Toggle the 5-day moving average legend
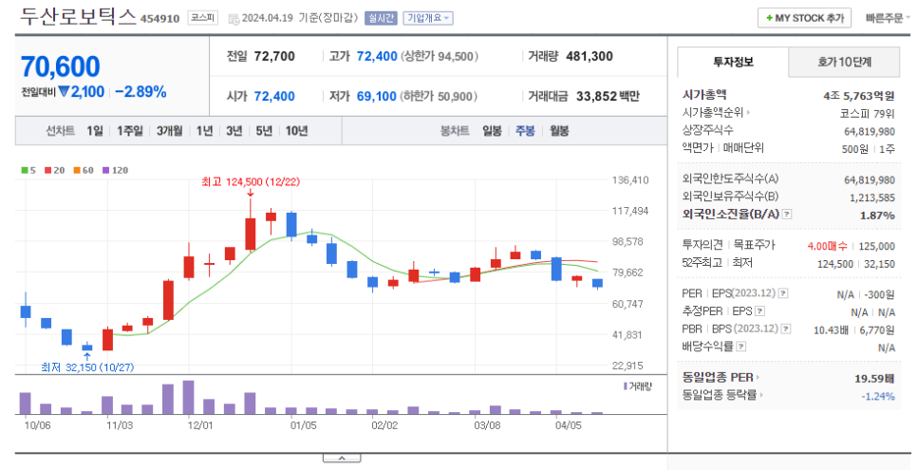 point(28,170)
